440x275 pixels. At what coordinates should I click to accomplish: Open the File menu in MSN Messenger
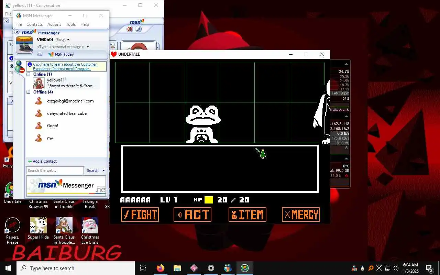pyautogui.click(x=19, y=24)
